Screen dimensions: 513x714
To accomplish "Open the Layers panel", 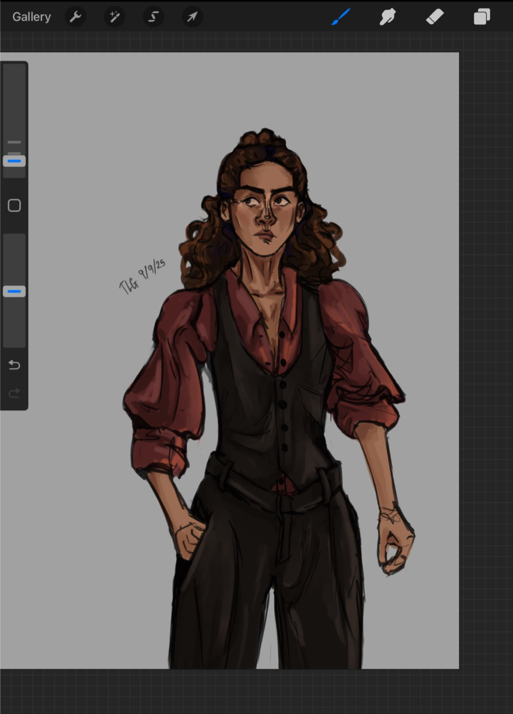I will (482, 17).
